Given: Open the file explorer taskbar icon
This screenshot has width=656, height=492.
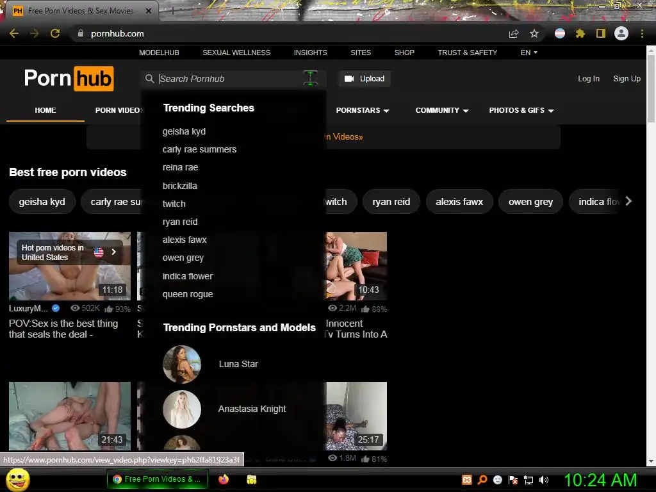Looking at the screenshot, I should pos(251,479).
